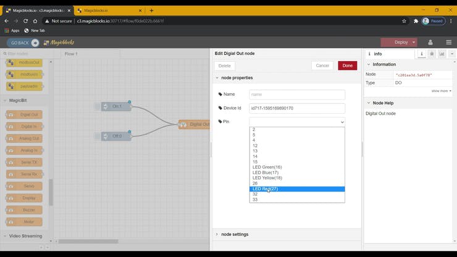The width and height of the screenshot is (457, 257).
Task: Select the Analog Out palette node
Action: pos(25,138)
